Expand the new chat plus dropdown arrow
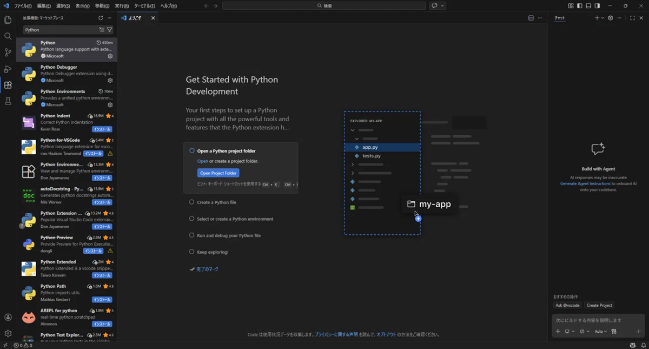The width and height of the screenshot is (649, 349). (x=603, y=18)
